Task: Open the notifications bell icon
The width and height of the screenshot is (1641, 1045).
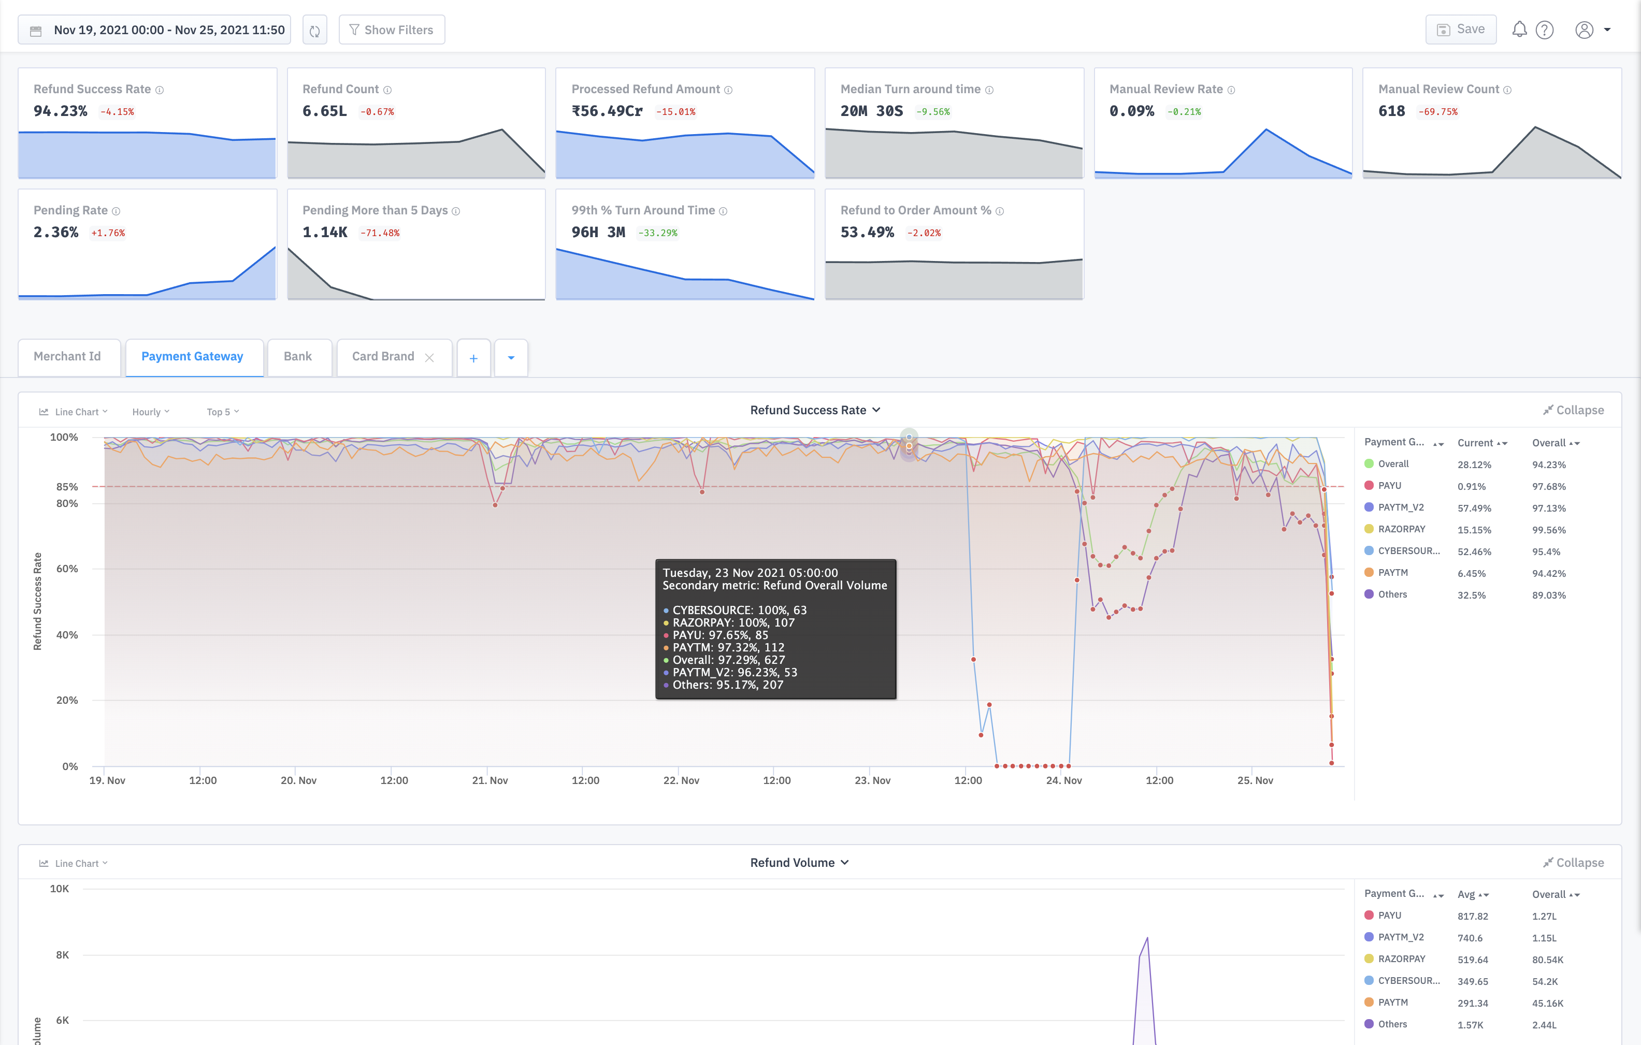Action: point(1519,30)
